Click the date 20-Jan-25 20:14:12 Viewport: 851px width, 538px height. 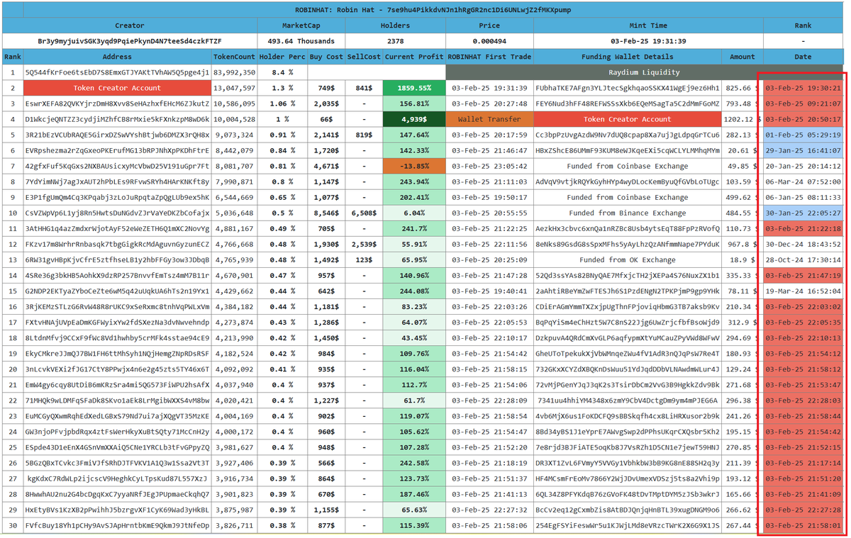click(803, 166)
